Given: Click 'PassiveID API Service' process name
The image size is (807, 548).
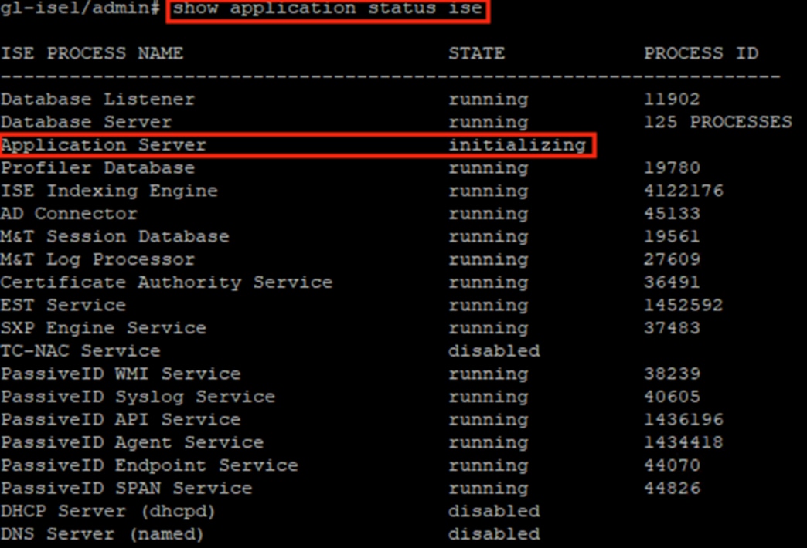Looking at the screenshot, I should pyautogui.click(x=121, y=419).
